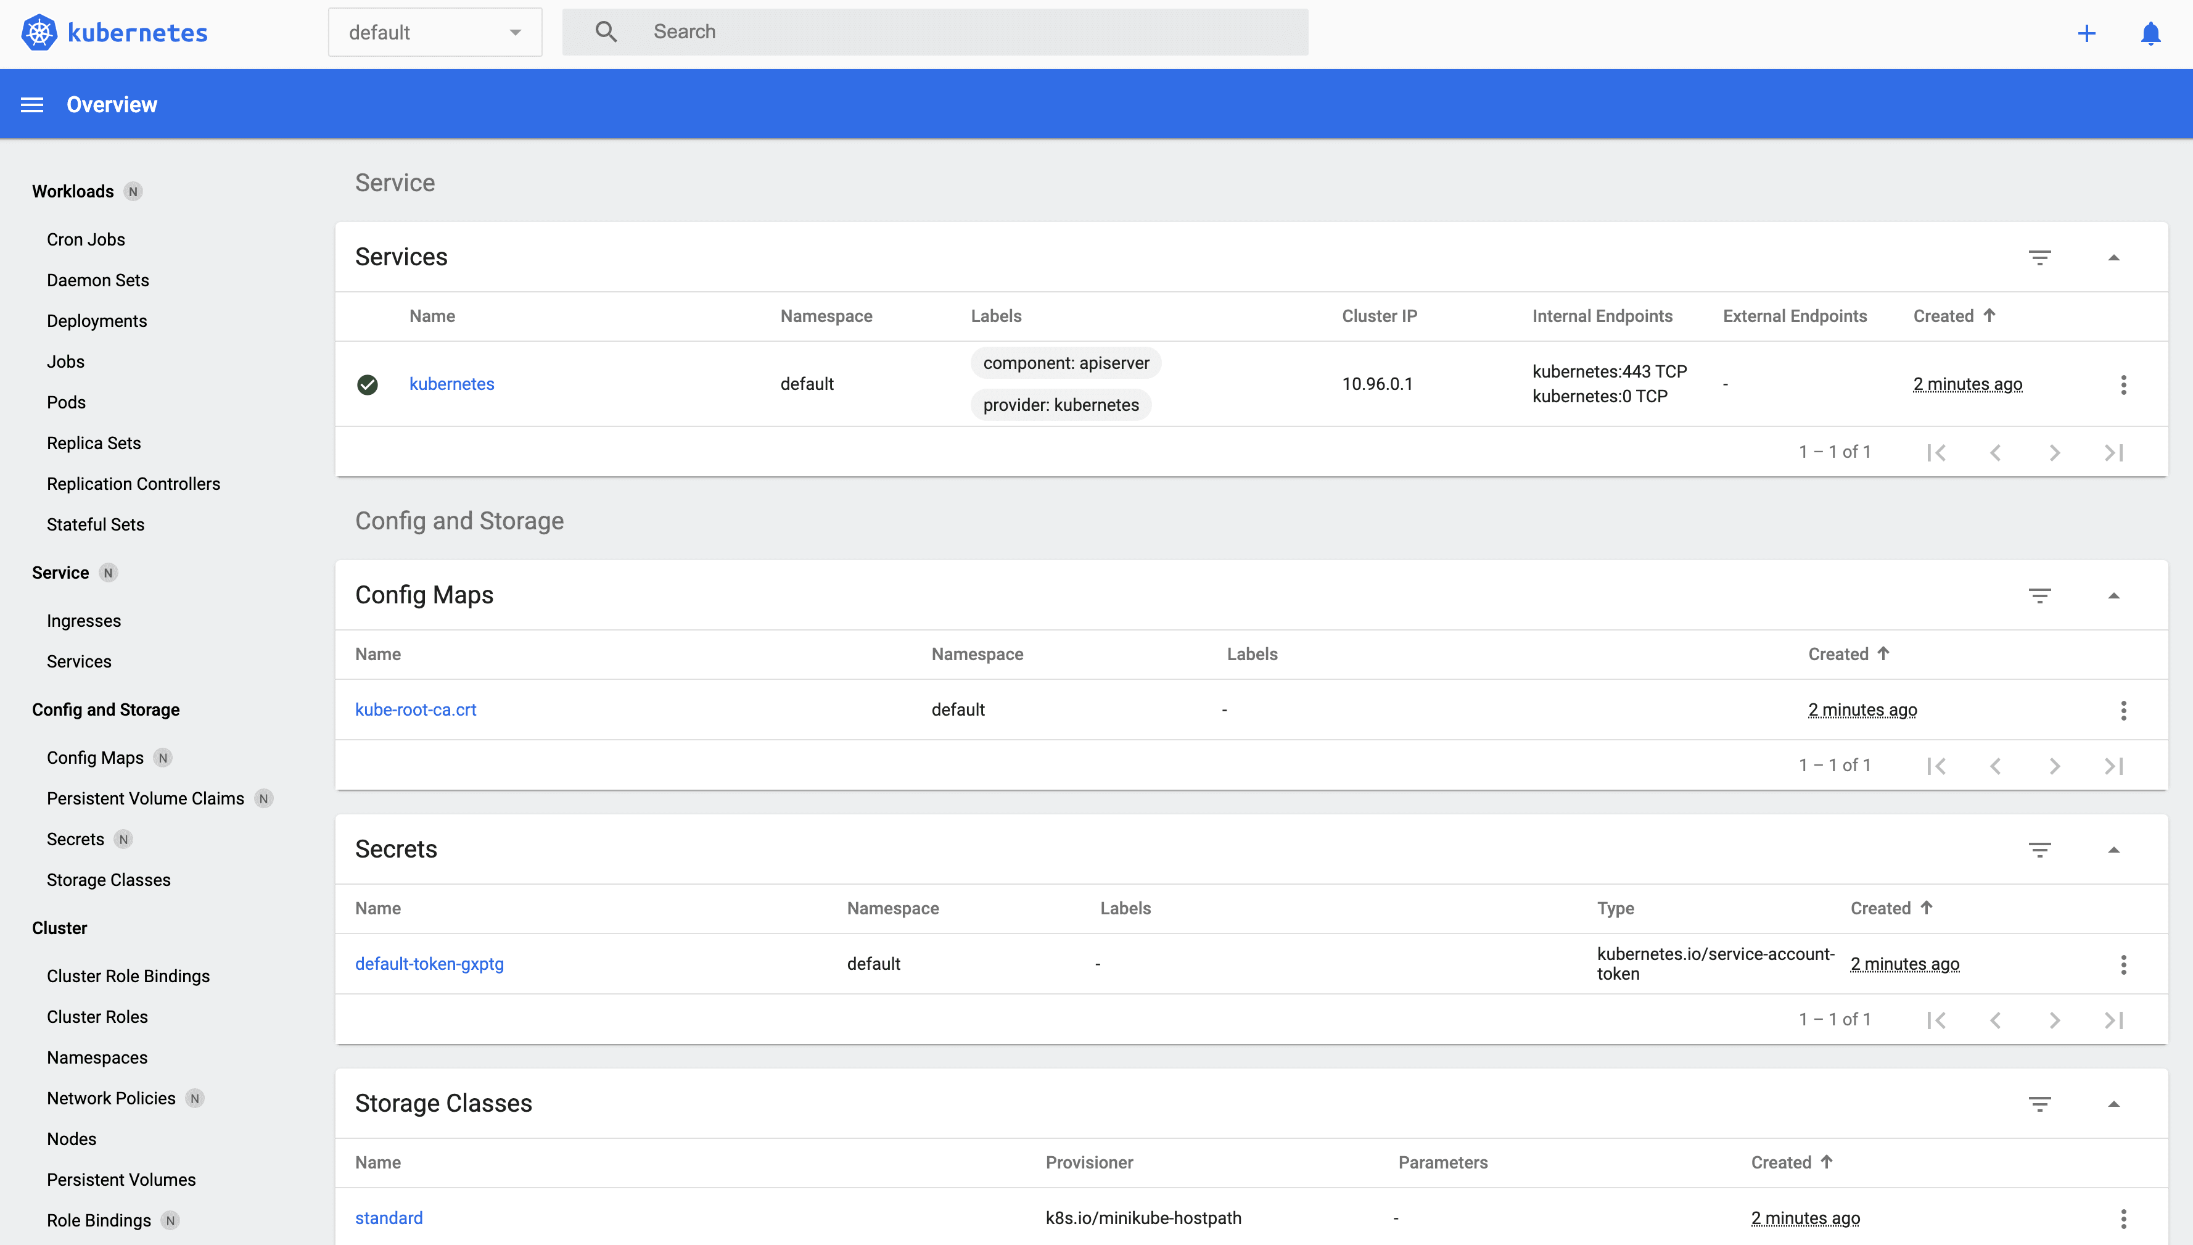The height and width of the screenshot is (1245, 2193).
Task: Open Namespaces in sidebar
Action: 97,1057
